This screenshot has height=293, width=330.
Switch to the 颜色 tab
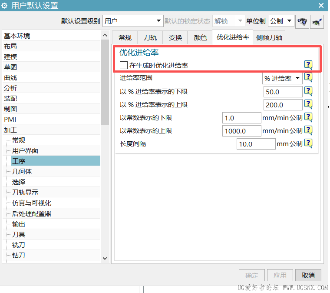[200, 38]
